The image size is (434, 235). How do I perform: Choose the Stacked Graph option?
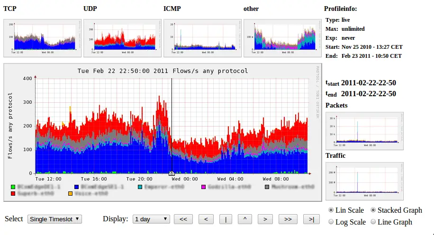coord(373,210)
